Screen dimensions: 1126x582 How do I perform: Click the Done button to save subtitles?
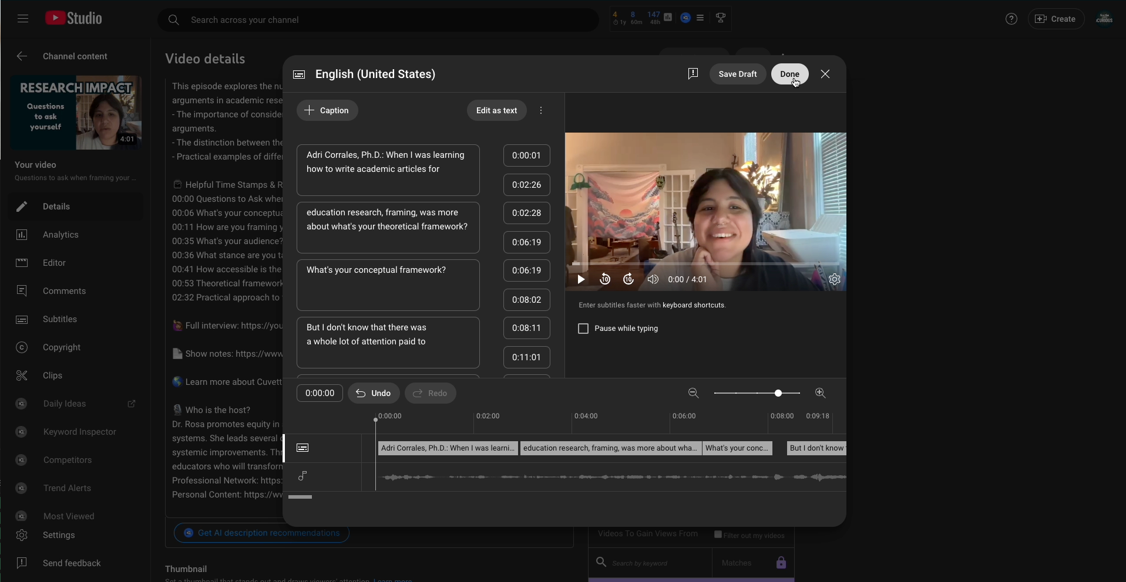[789, 74]
